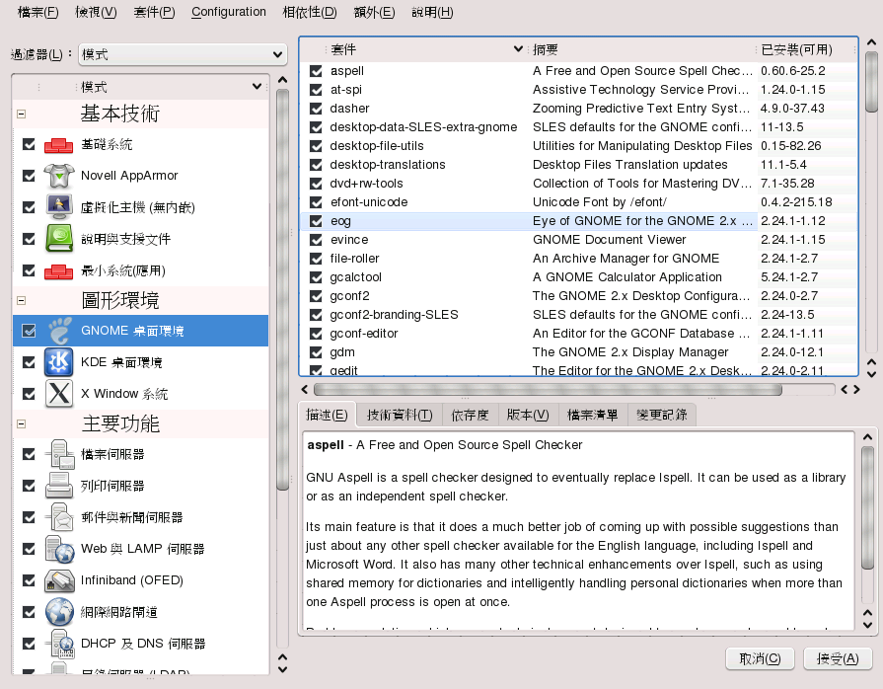Switch to the 依存度 tab
This screenshot has width=883, height=689.
click(x=470, y=416)
